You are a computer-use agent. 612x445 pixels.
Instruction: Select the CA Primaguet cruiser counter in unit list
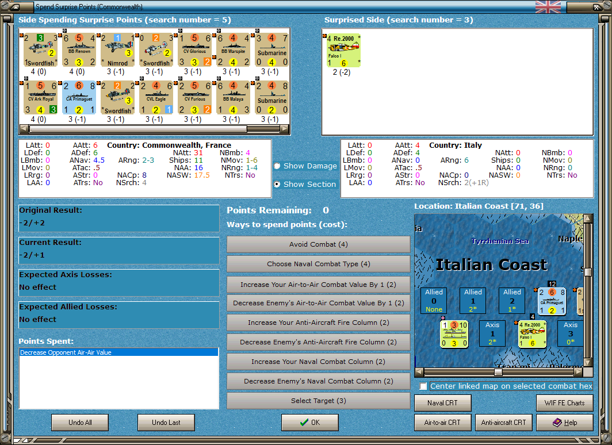coord(79,98)
